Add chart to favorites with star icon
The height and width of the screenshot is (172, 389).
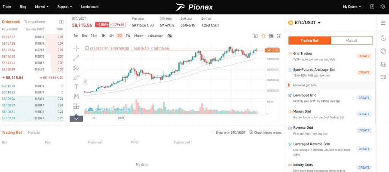263,36
